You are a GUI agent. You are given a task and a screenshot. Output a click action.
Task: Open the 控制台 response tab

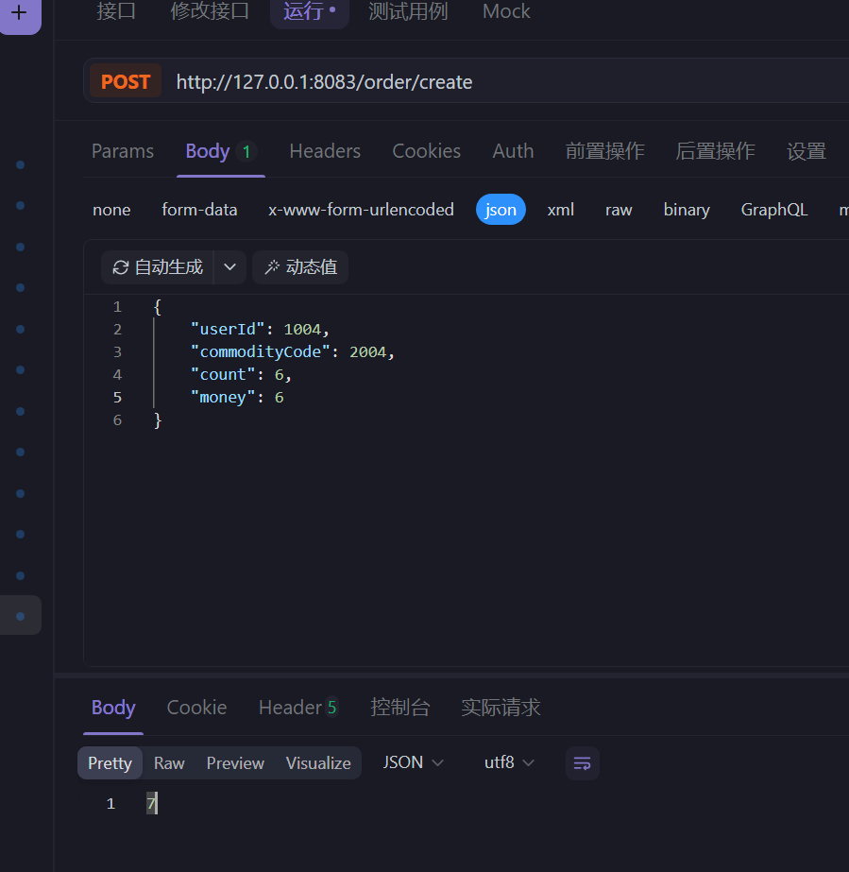point(400,708)
